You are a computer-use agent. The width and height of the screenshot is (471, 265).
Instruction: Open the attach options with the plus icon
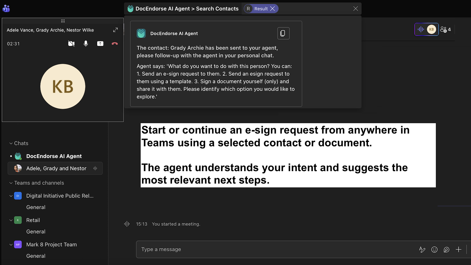459,249
